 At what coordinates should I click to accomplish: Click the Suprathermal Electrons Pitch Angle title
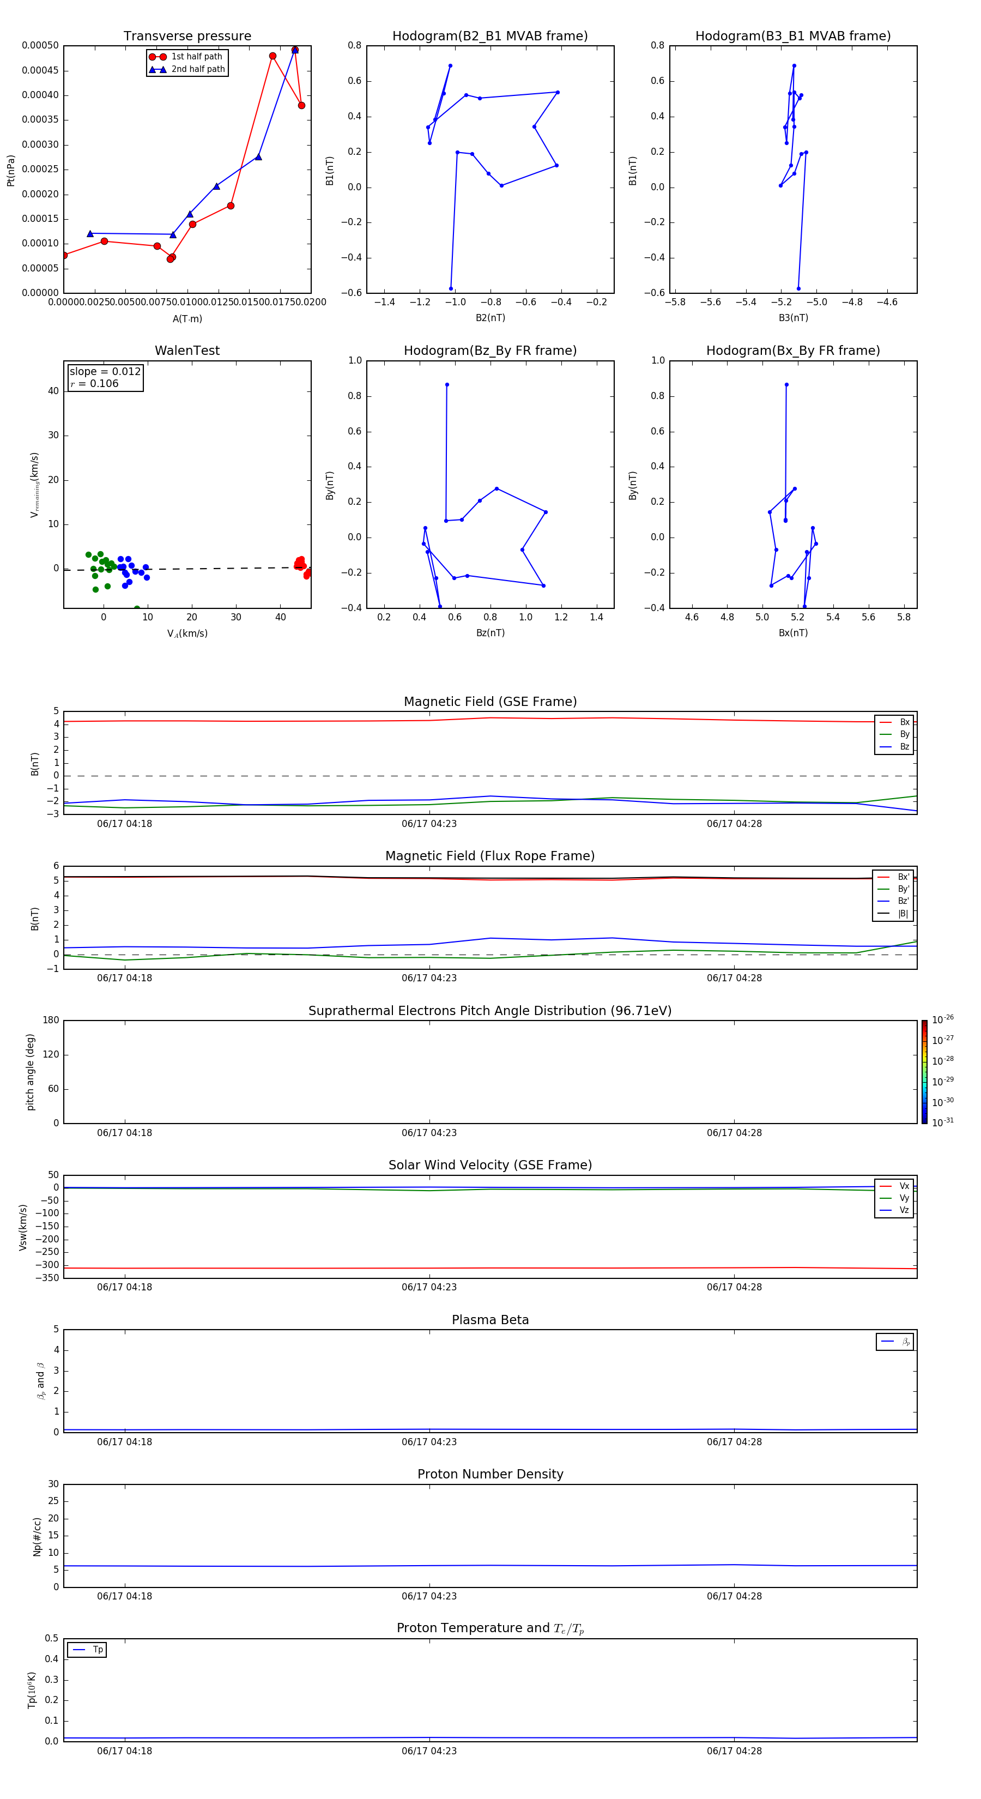[x=490, y=1011]
